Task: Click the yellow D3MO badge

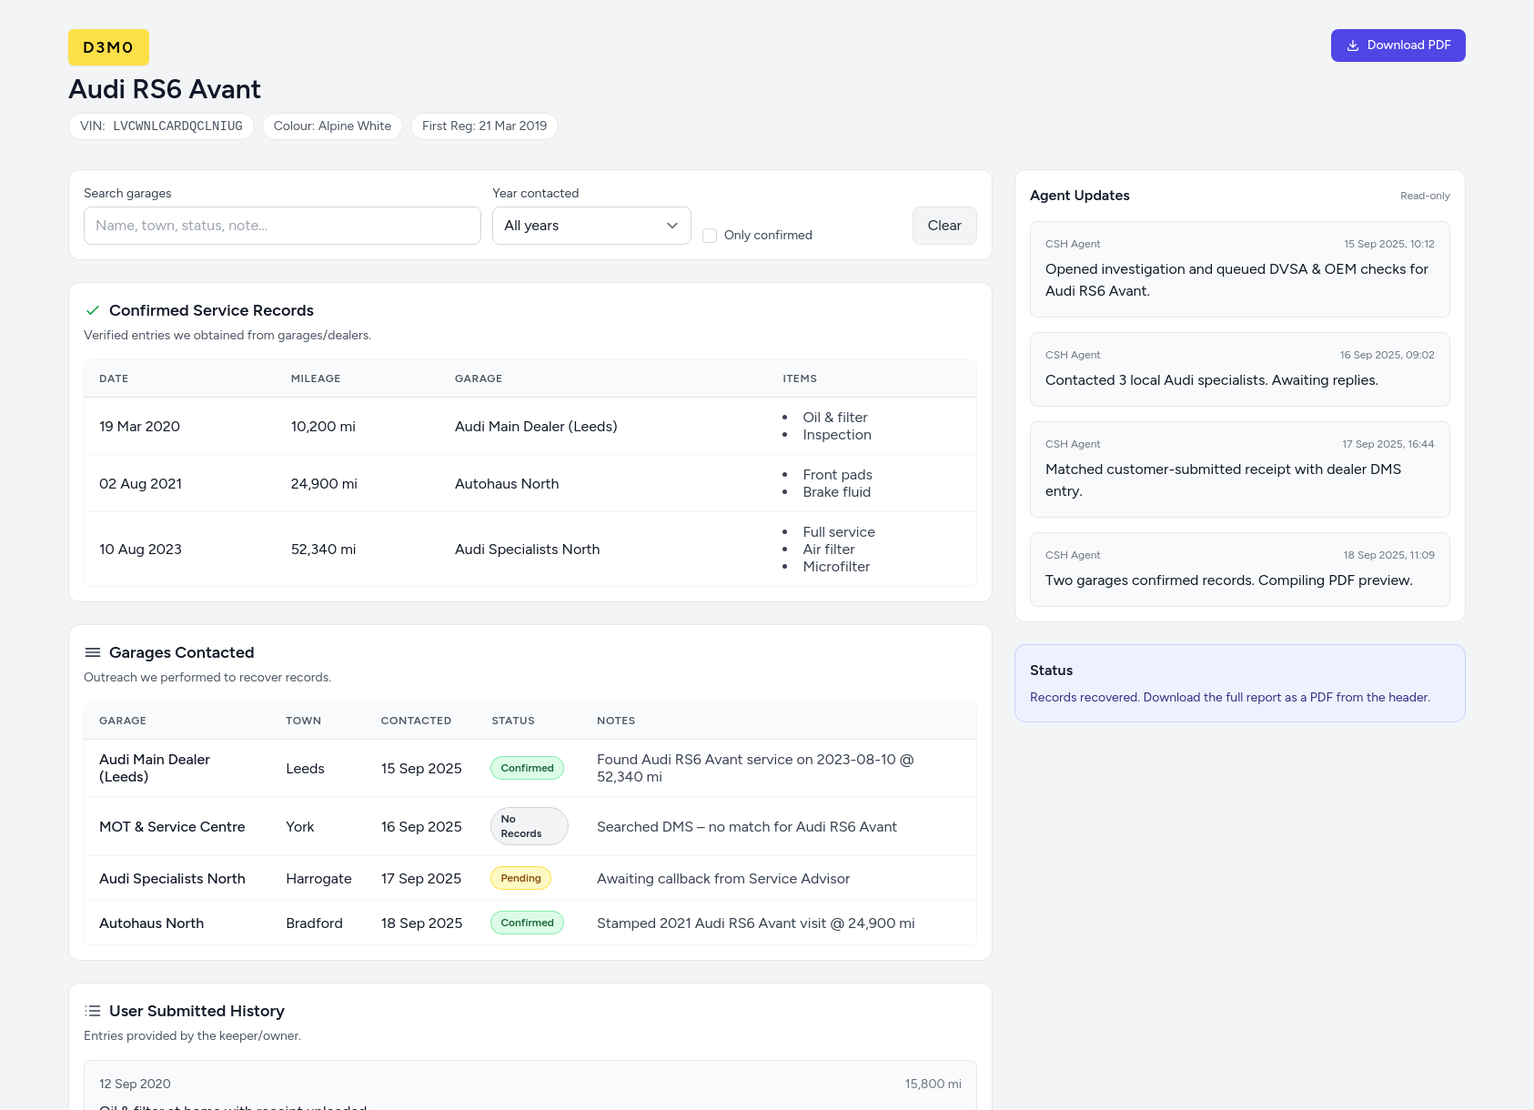Action: click(108, 46)
